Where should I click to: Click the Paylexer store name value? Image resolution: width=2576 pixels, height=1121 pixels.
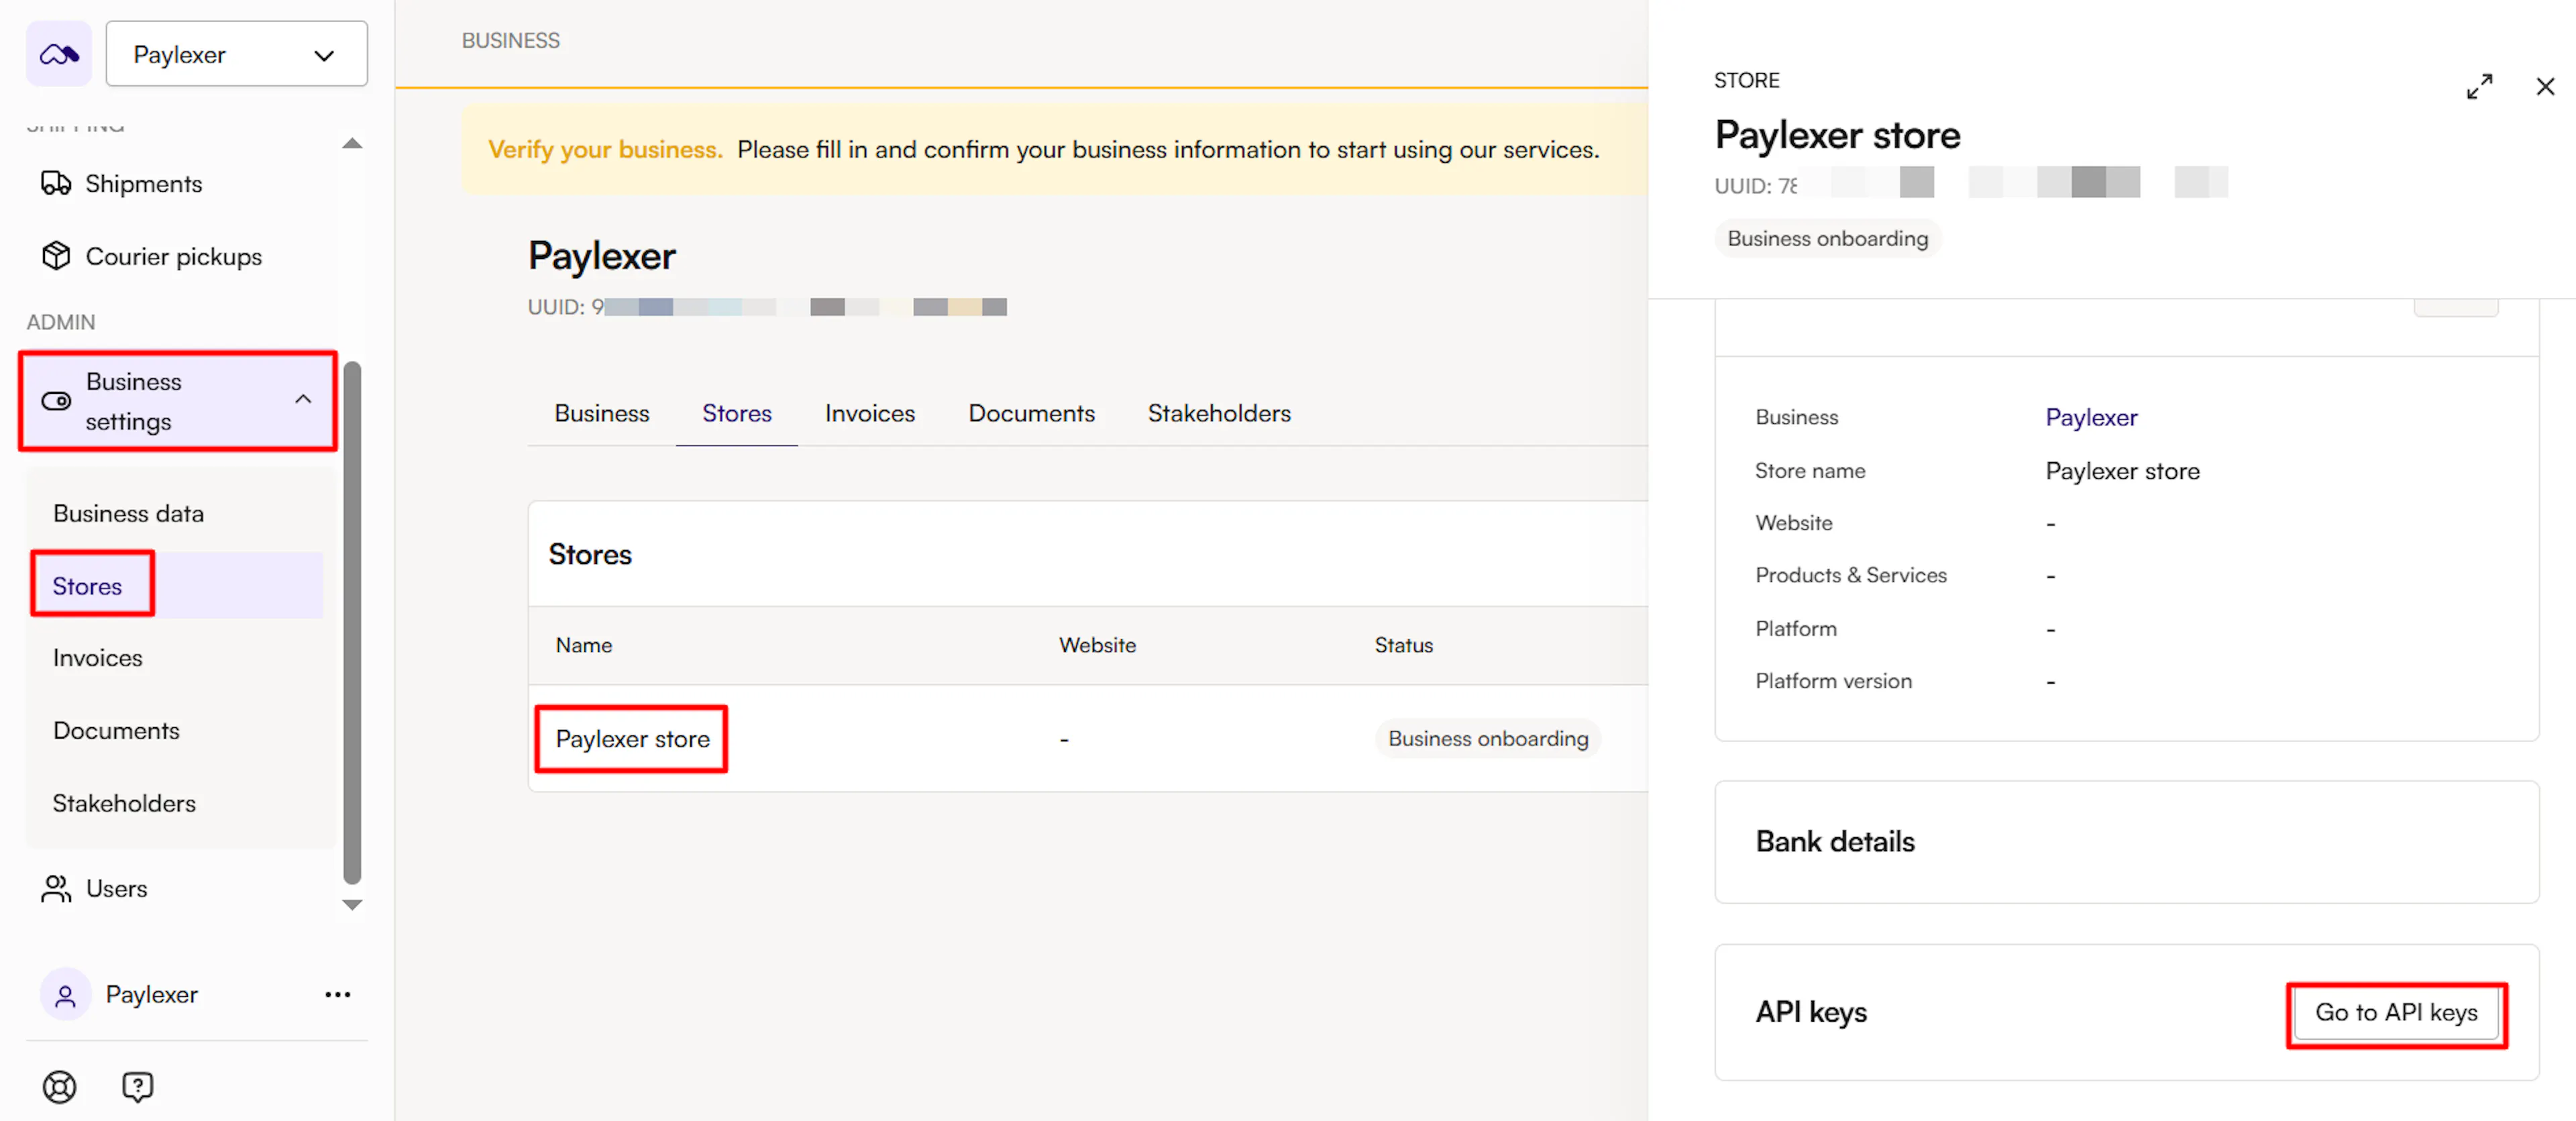coord(2122,471)
